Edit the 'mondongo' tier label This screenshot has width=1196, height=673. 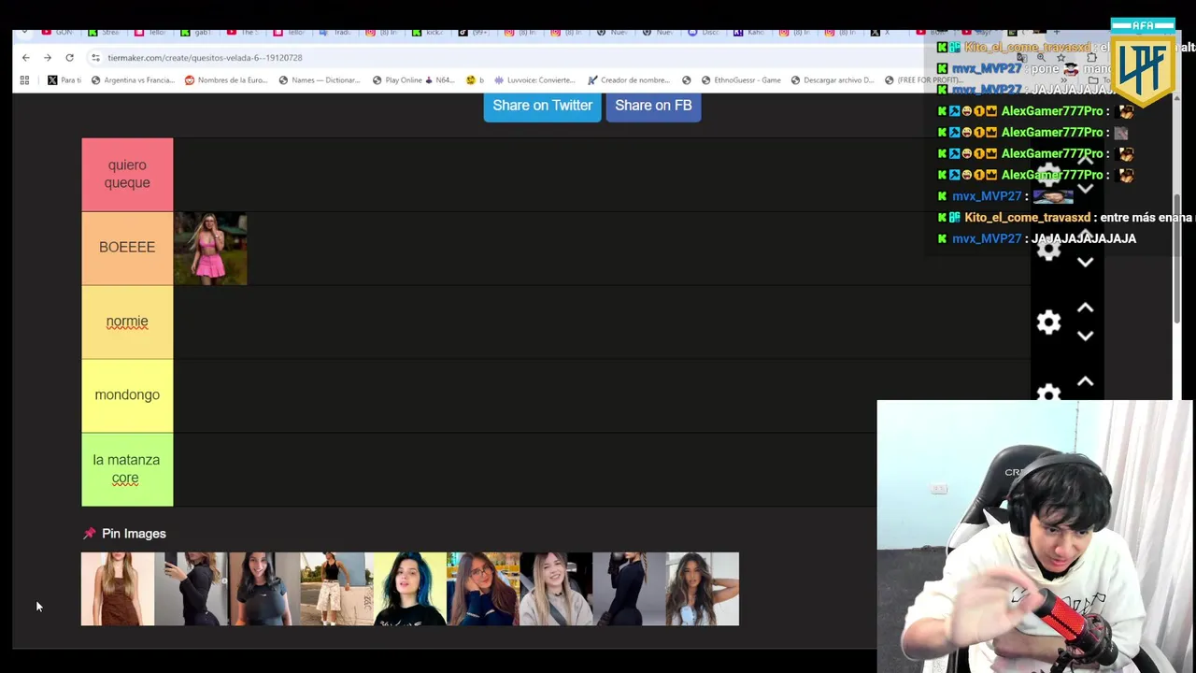(127, 394)
